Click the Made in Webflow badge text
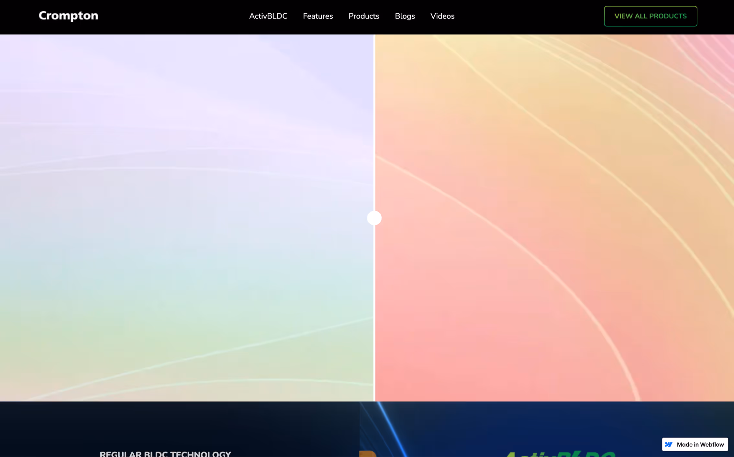This screenshot has width=734, height=457. pos(700,444)
